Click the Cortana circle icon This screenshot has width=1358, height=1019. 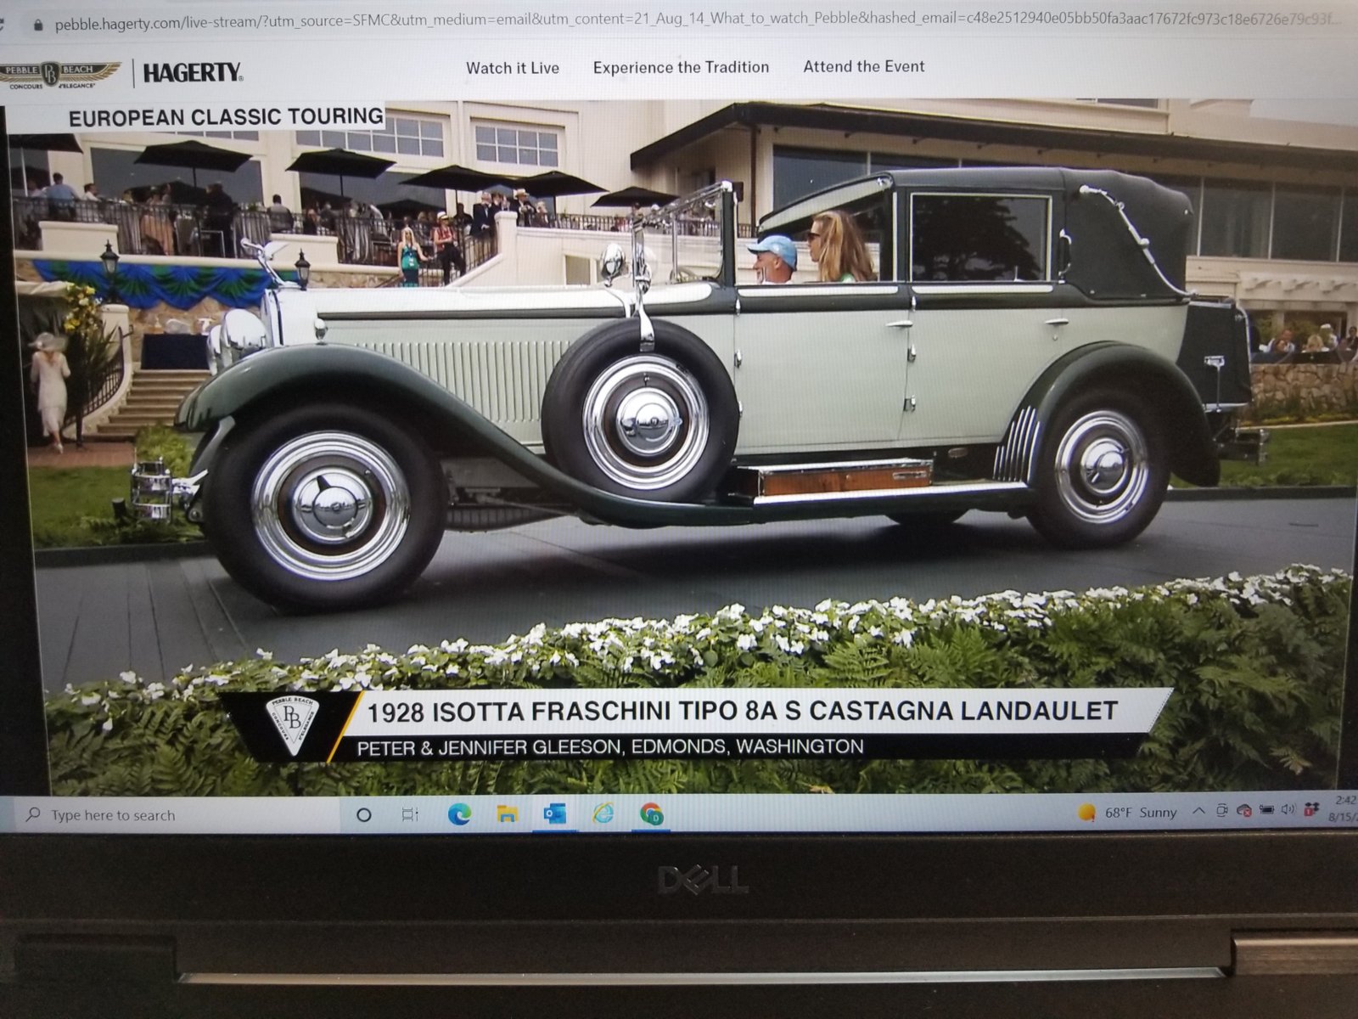(364, 815)
